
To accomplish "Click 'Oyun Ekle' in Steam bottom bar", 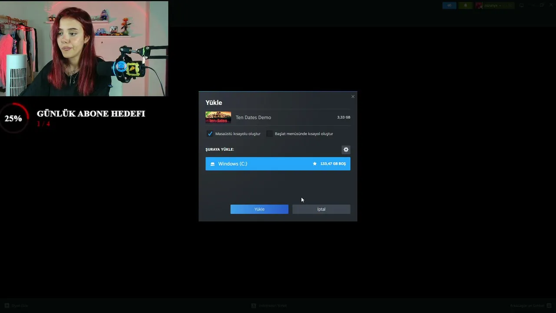I will point(17,306).
